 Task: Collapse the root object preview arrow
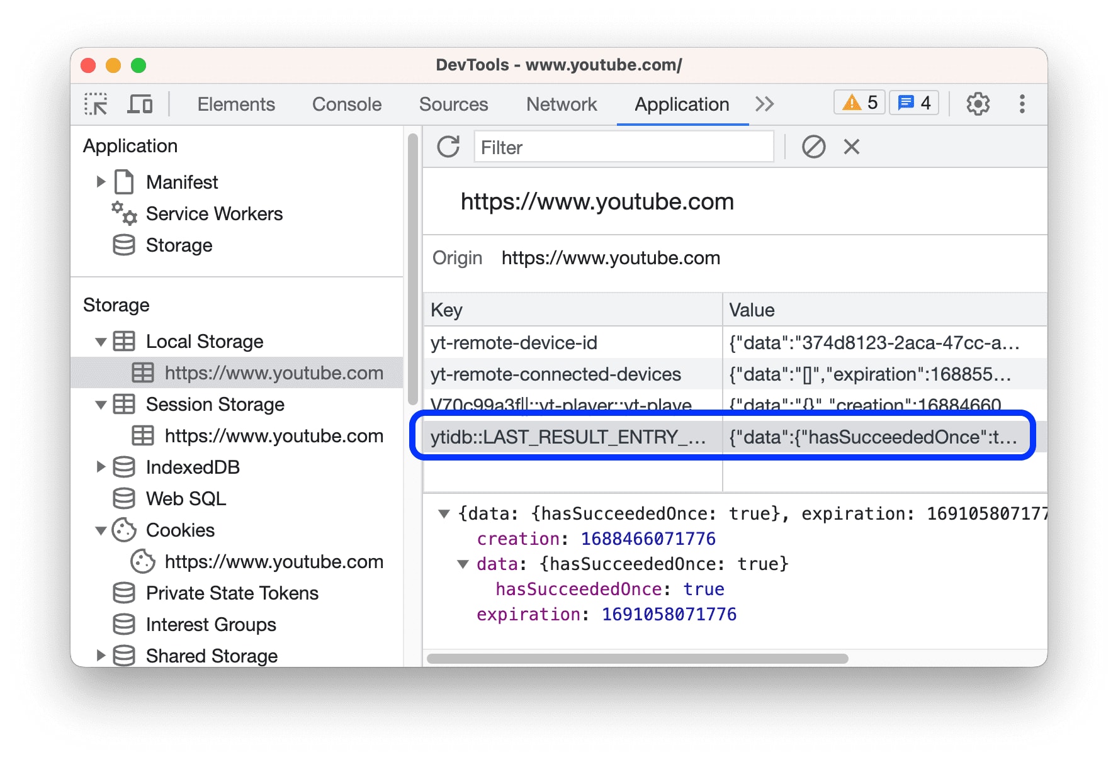point(444,514)
